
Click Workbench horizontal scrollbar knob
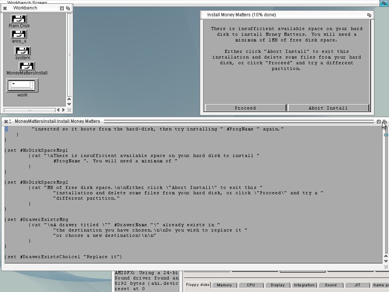pos(30,110)
